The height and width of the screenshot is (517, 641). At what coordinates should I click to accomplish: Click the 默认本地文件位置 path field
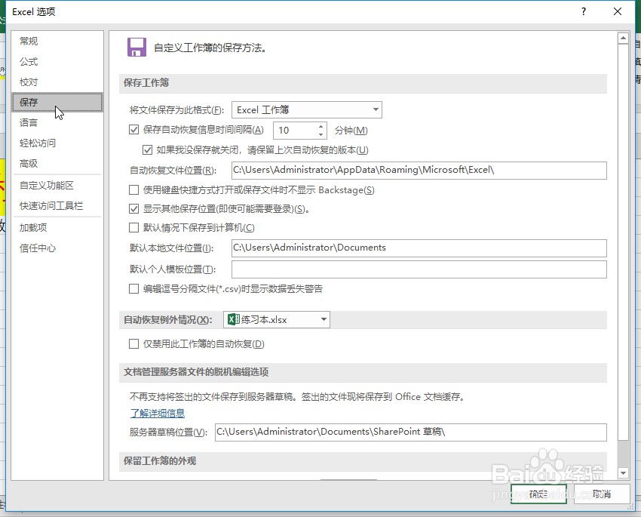419,248
